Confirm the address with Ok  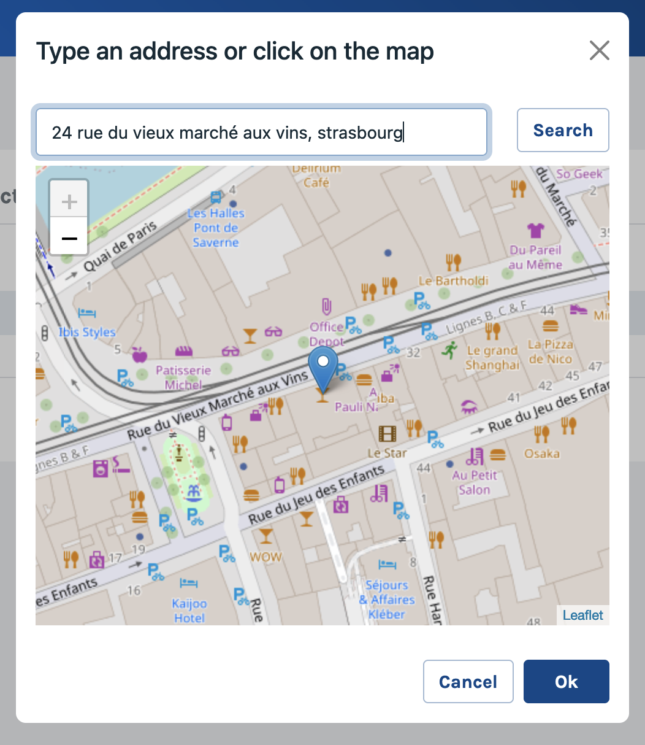566,681
